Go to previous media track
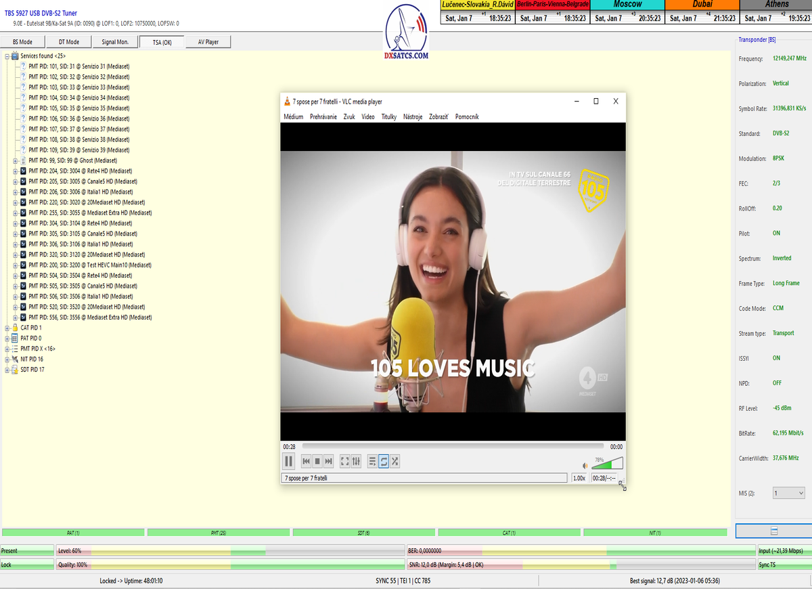This screenshot has width=812, height=589. coord(306,461)
